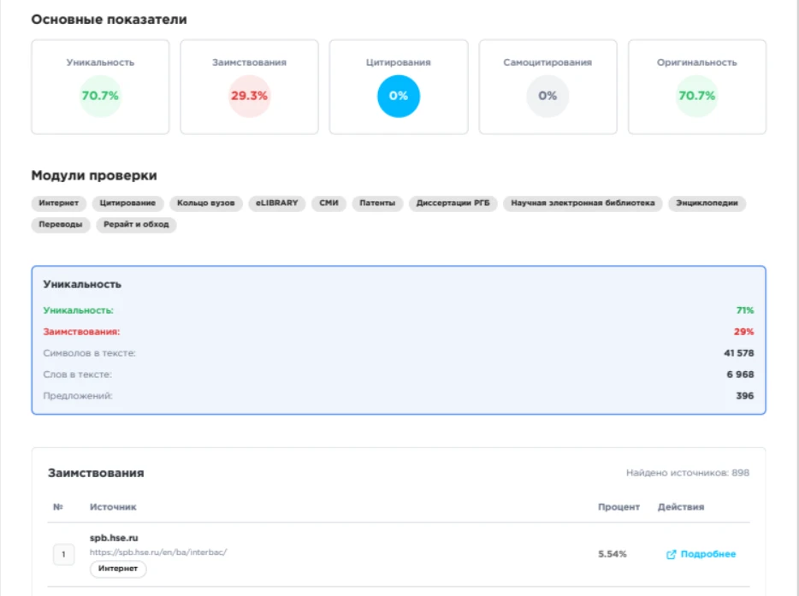Select the Интернет module chip
Viewport: 799px width, 596px height.
(59, 204)
